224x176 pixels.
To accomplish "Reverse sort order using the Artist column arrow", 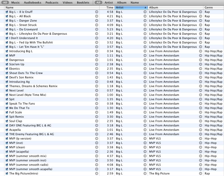I will (145, 7).
